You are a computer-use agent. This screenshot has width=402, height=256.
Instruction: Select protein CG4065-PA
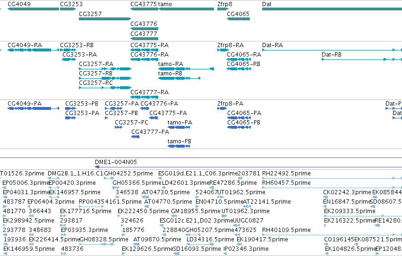click(244, 113)
